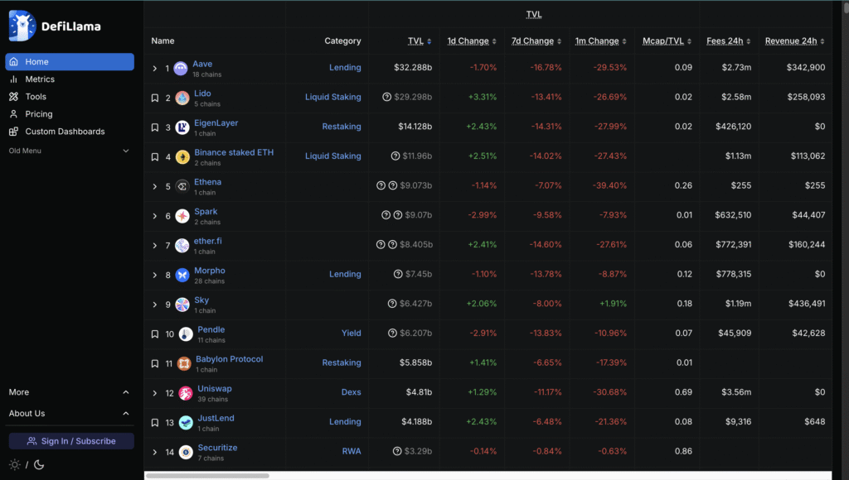Click the Uniswap protocol logo icon
The width and height of the screenshot is (849, 480).
tap(183, 393)
